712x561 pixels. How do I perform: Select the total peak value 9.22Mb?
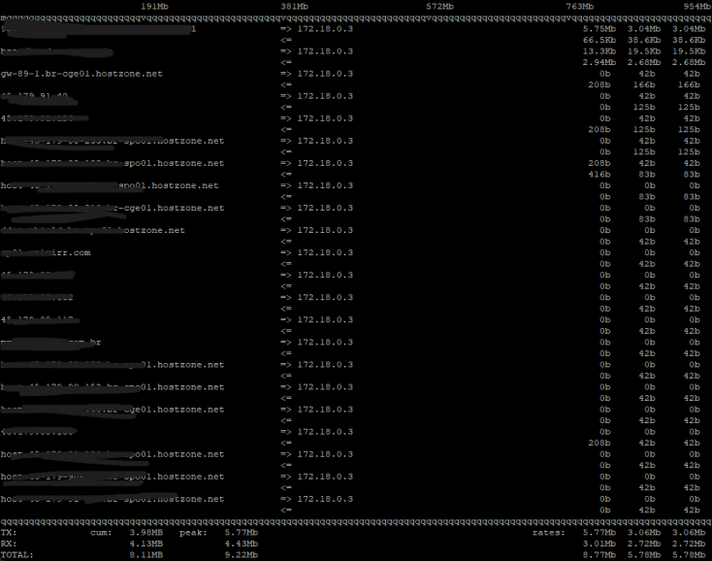(x=242, y=554)
